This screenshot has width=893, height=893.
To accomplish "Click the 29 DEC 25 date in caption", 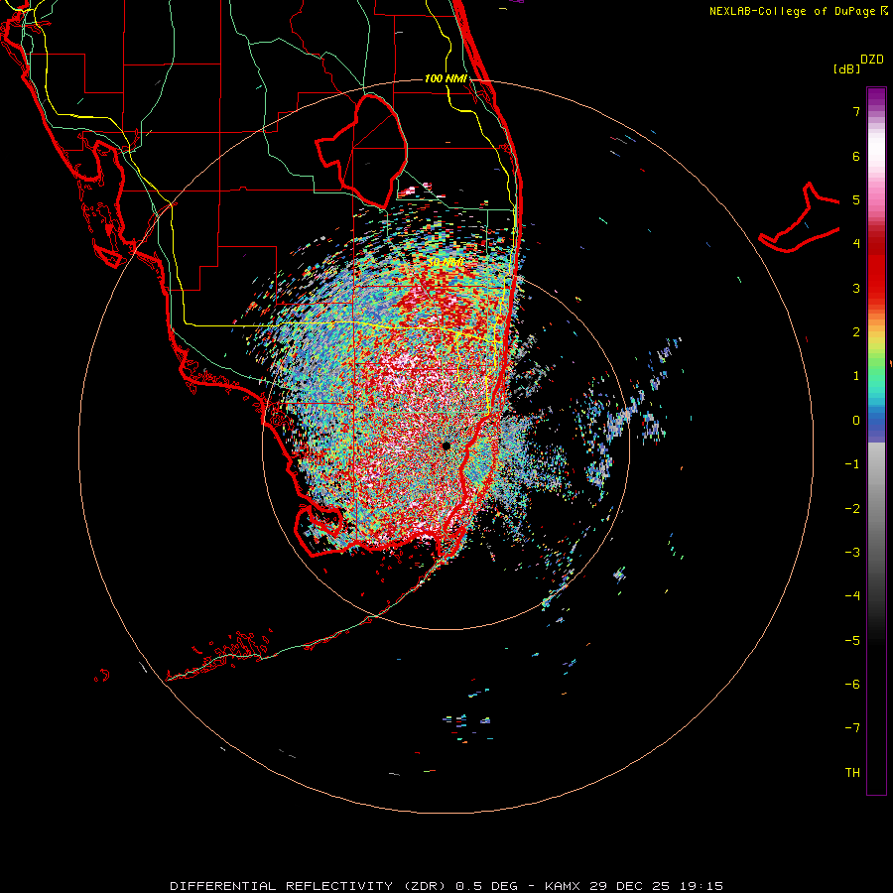I will click(630, 886).
